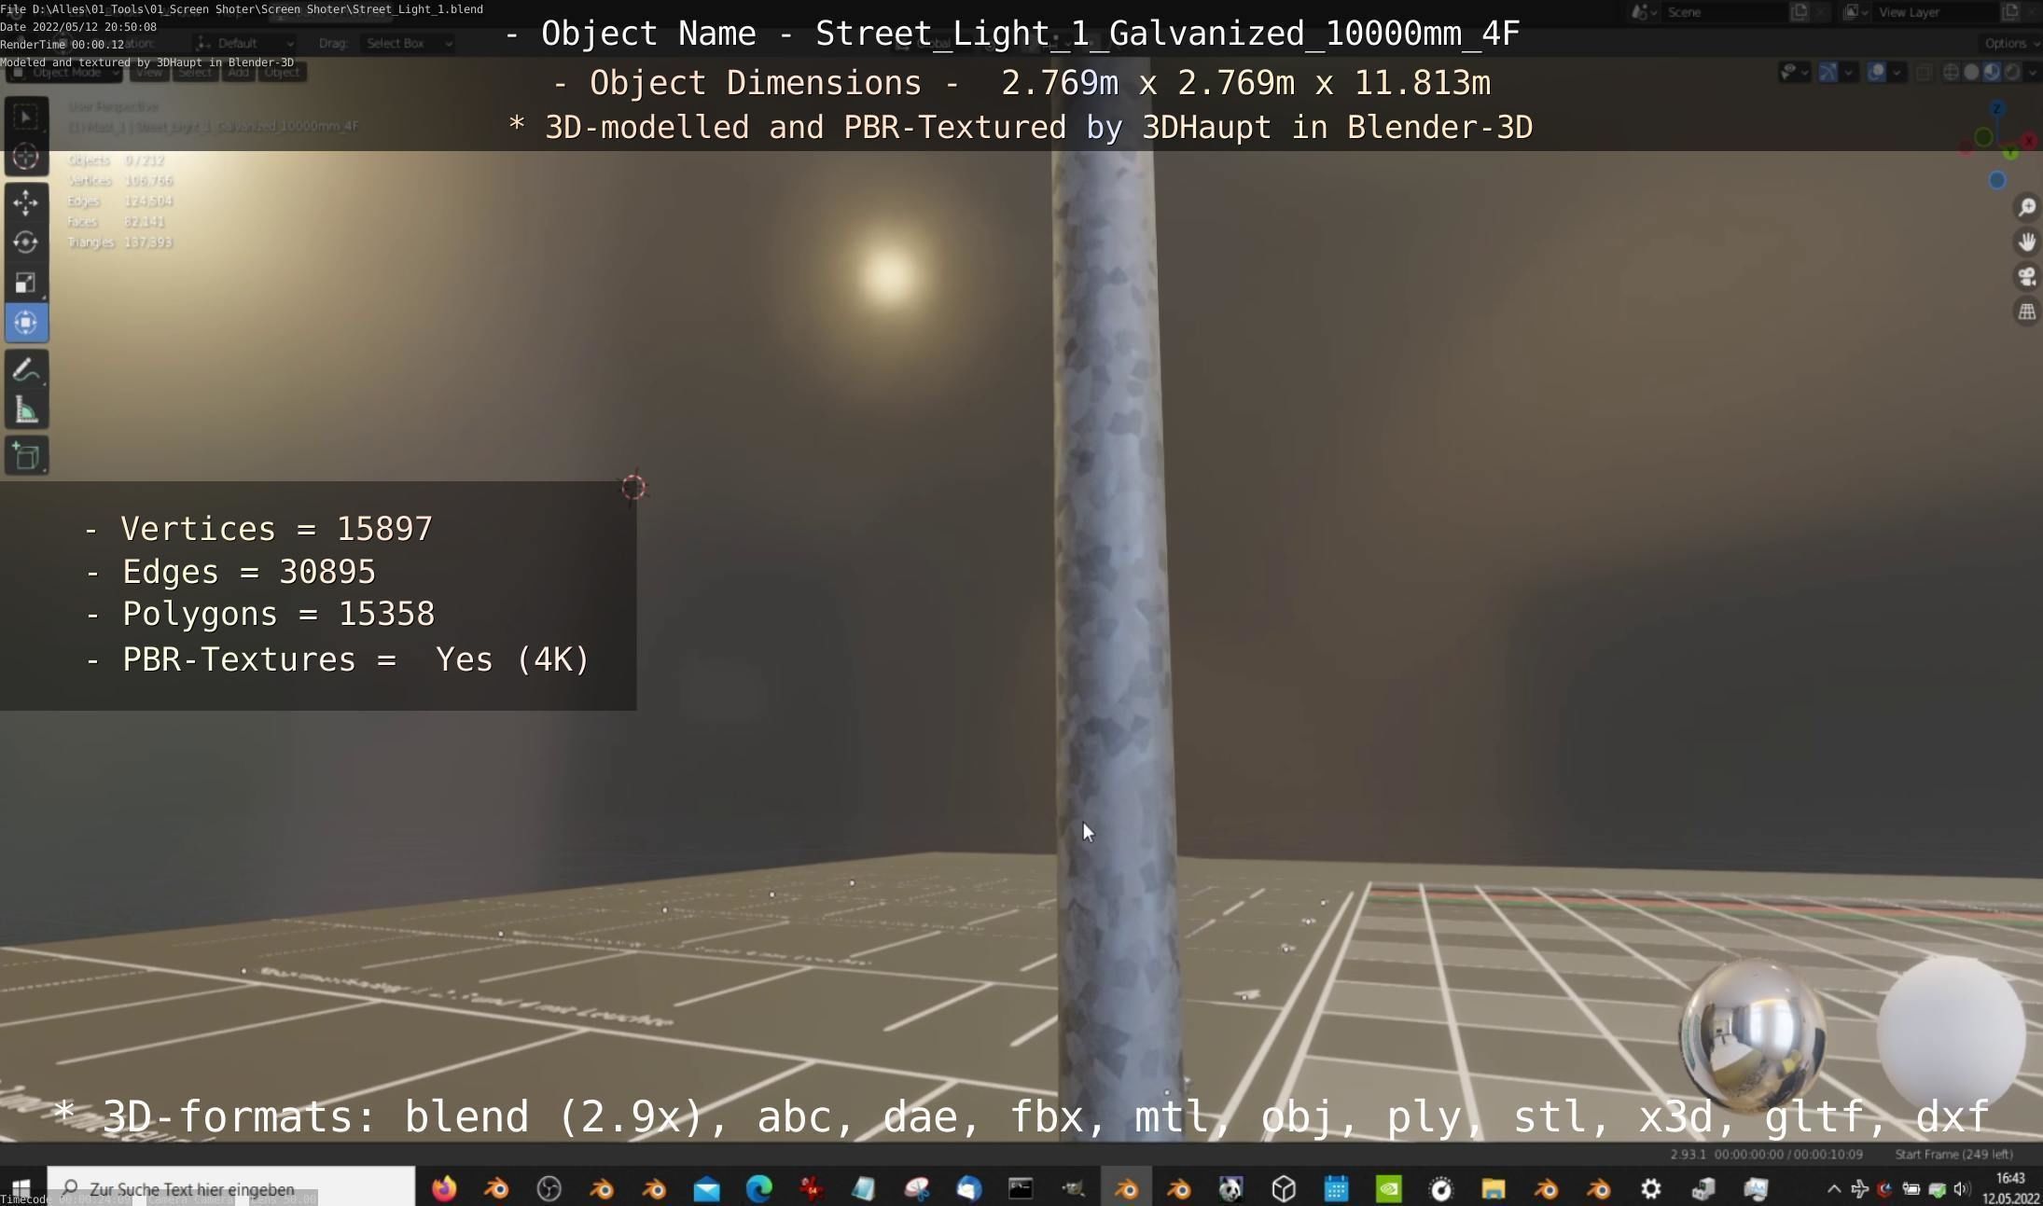Open the gizmo options dropdown arrow
The height and width of the screenshot is (1206, 2043).
[x=1849, y=72]
